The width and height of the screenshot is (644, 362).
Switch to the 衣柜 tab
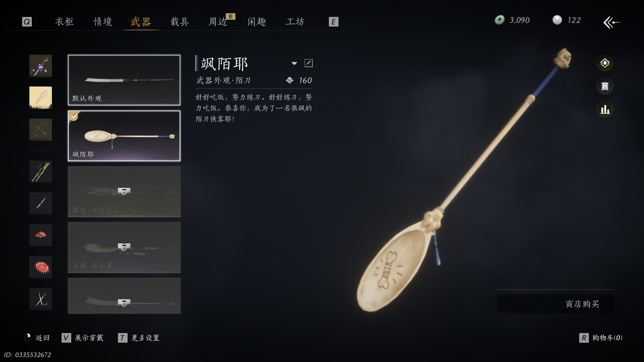coord(64,22)
